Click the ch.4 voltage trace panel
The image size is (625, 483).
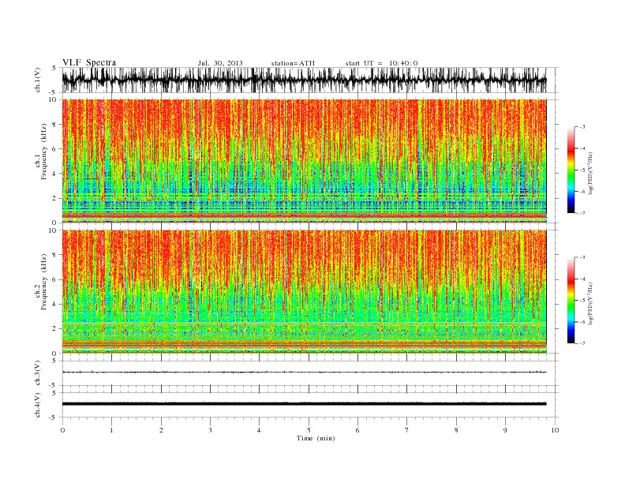click(x=310, y=405)
